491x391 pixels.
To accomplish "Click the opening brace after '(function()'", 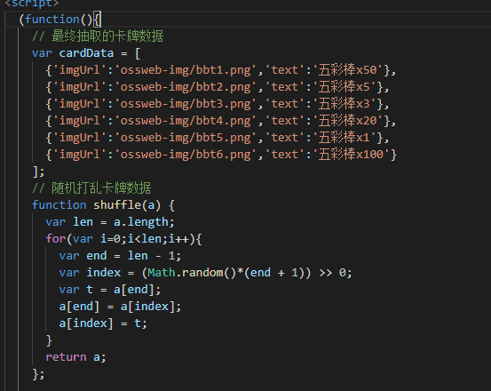I will pyautogui.click(x=97, y=20).
